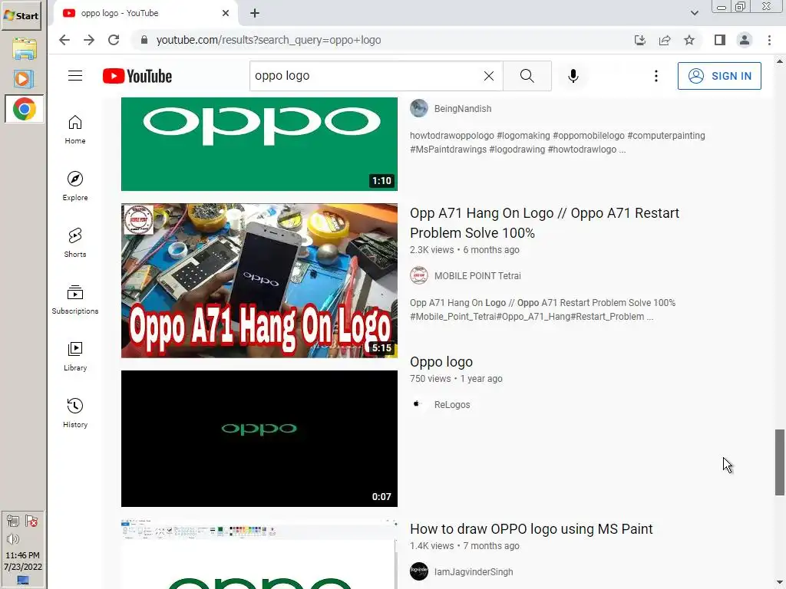Visit the BeingNandish channel

(463, 109)
